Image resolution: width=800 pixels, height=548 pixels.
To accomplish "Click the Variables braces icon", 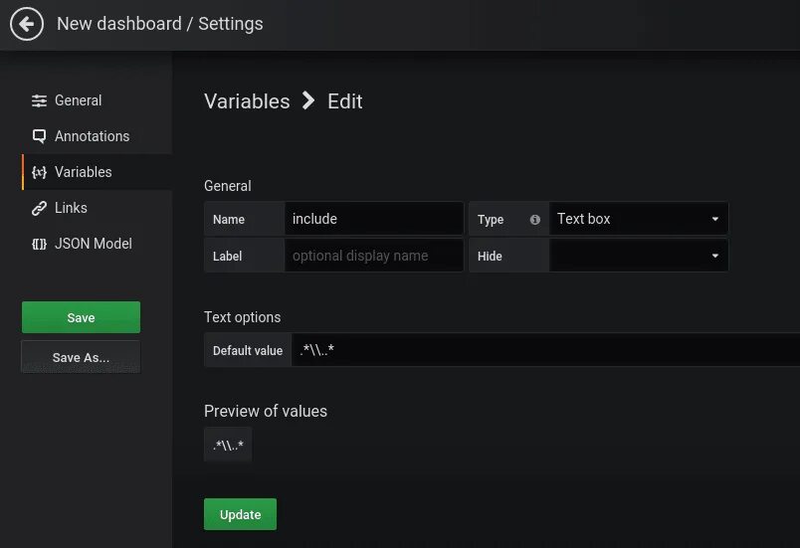I will point(39,172).
